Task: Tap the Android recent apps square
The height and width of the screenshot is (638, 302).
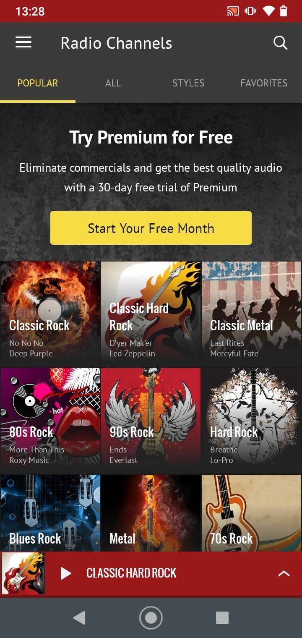Action: click(x=222, y=617)
